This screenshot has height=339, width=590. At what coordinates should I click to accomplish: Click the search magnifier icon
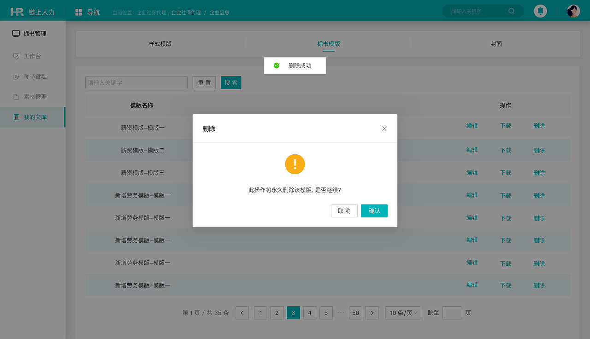point(511,11)
